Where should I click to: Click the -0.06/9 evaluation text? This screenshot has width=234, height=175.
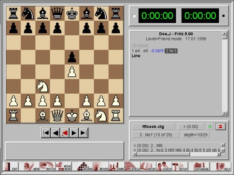(157, 51)
